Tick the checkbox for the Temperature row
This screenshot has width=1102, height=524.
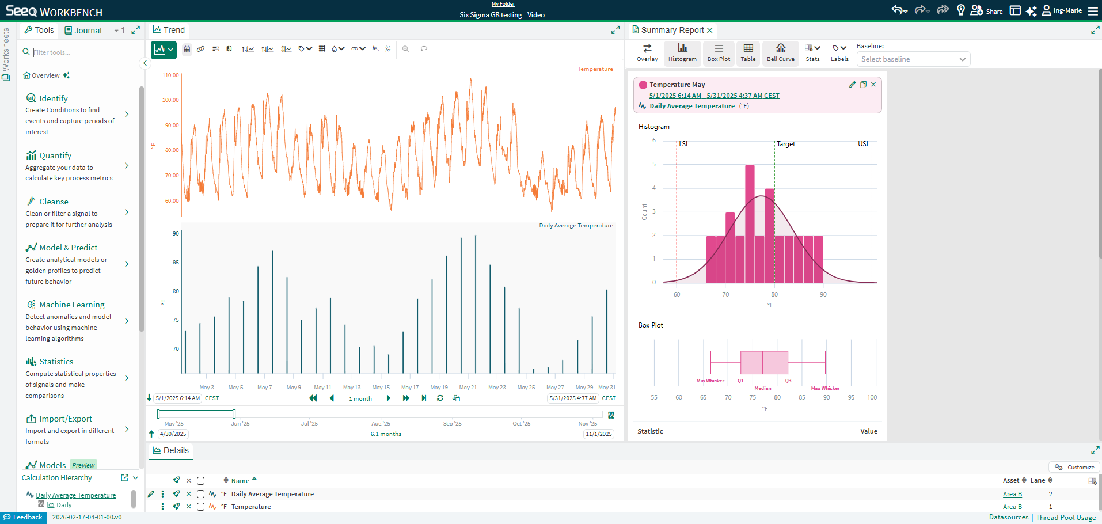(x=200, y=507)
